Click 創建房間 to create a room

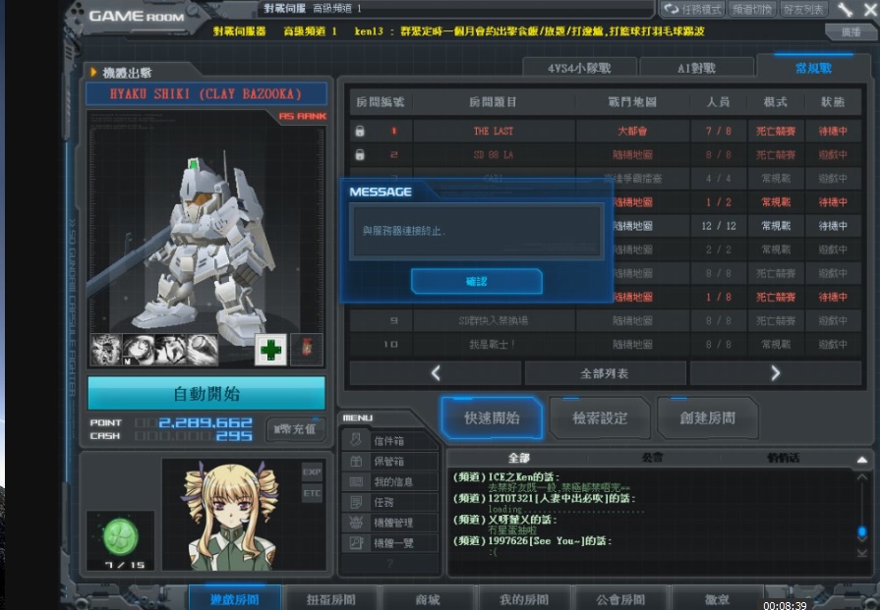(708, 417)
